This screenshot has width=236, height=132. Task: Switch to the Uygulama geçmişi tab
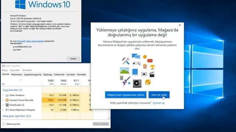coord(33,74)
